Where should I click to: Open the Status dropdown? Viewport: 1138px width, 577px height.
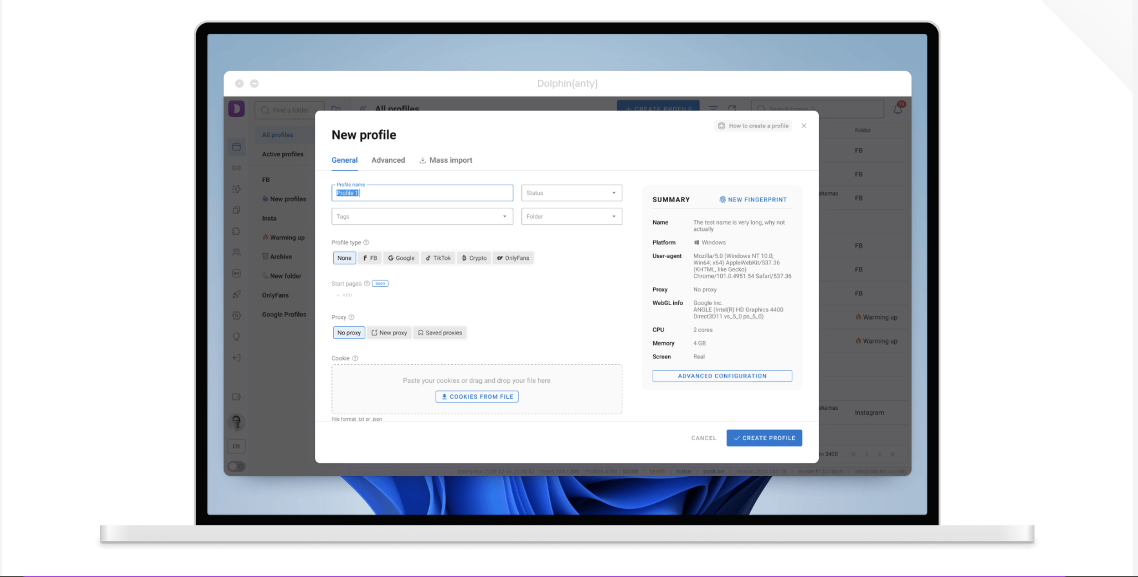571,193
